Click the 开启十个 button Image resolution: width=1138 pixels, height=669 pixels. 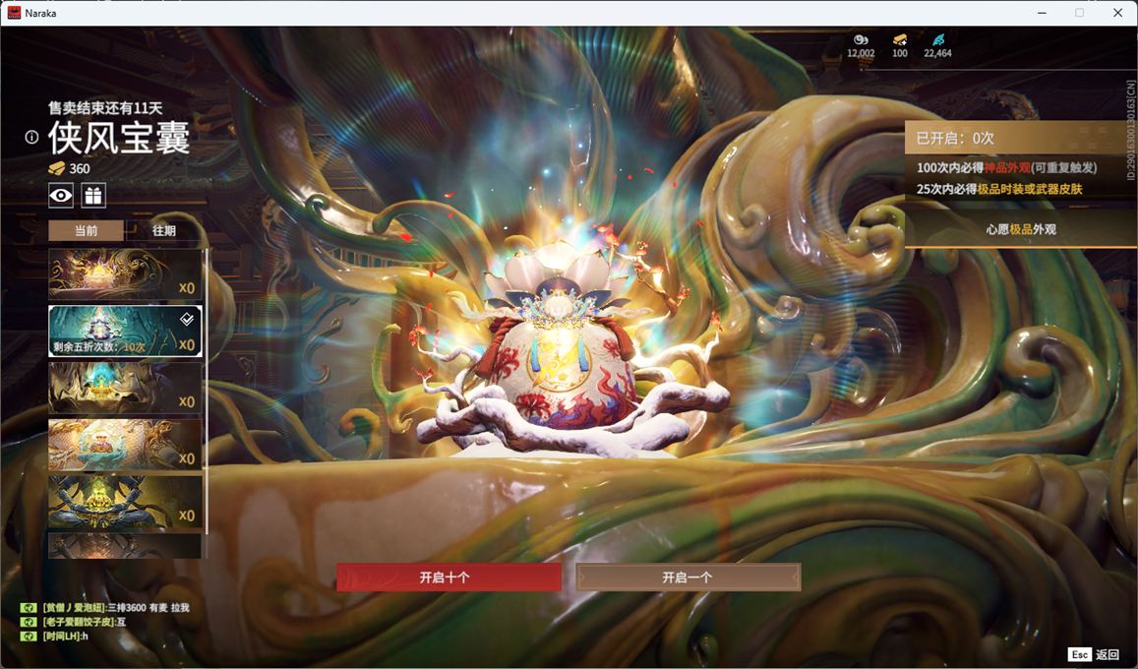(x=449, y=578)
